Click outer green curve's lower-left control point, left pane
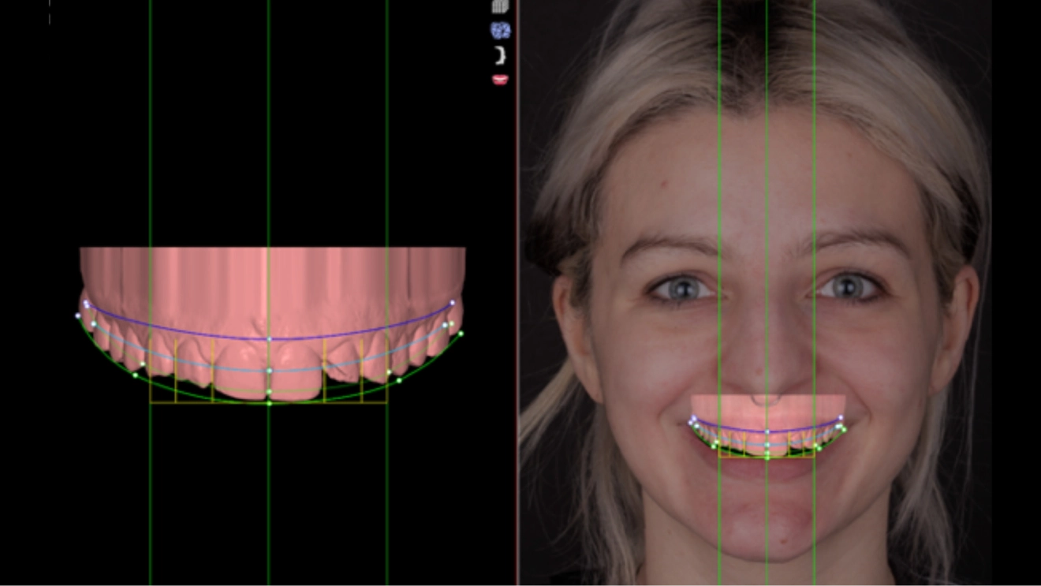 pos(136,375)
